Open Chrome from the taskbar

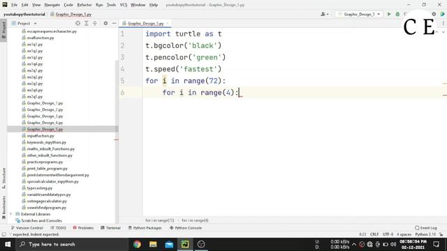click(x=137, y=244)
